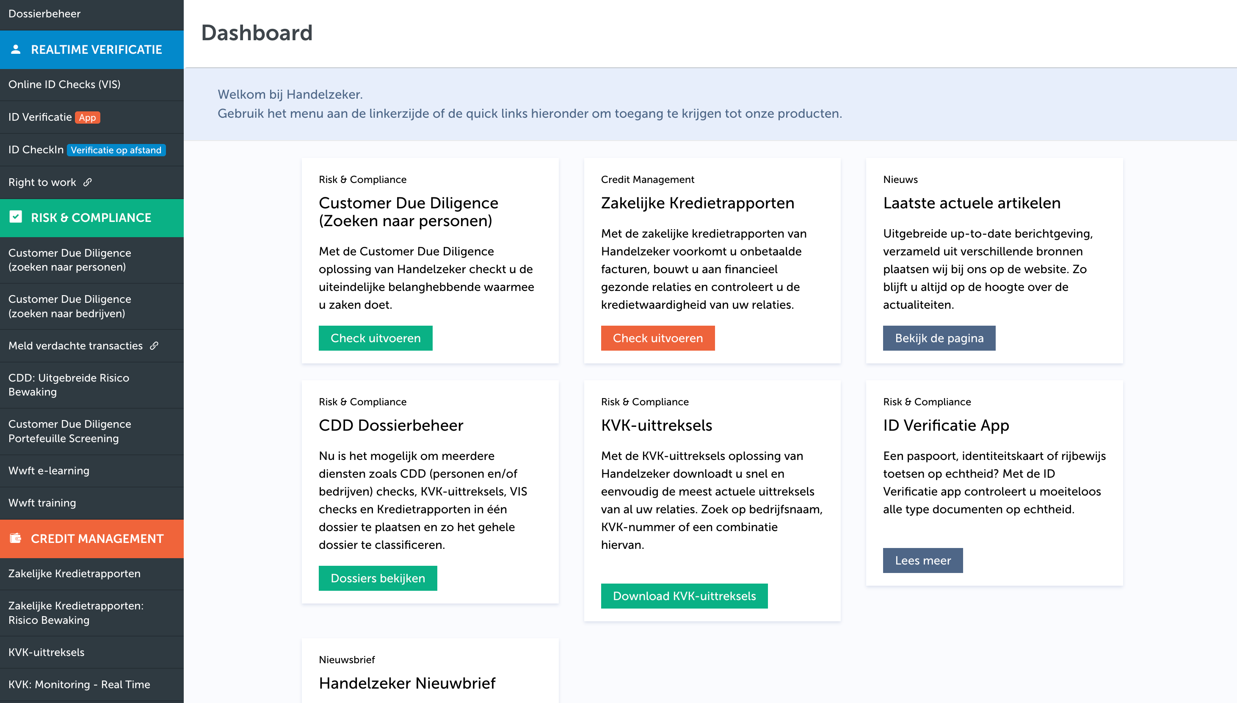Open KVK: Monitoring - Real Time
This screenshot has width=1237, height=703.
[x=79, y=684]
